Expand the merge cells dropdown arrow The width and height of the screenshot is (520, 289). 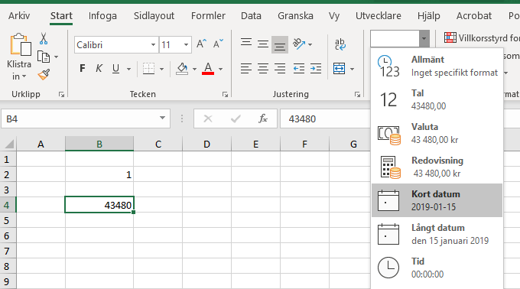coord(353,69)
